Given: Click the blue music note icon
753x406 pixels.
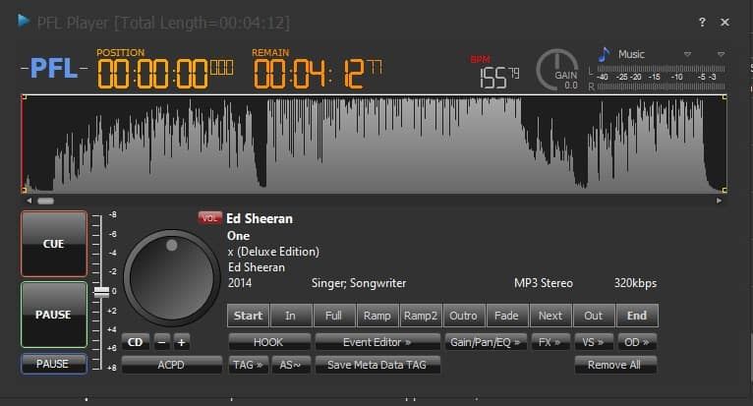Looking at the screenshot, I should (604, 54).
